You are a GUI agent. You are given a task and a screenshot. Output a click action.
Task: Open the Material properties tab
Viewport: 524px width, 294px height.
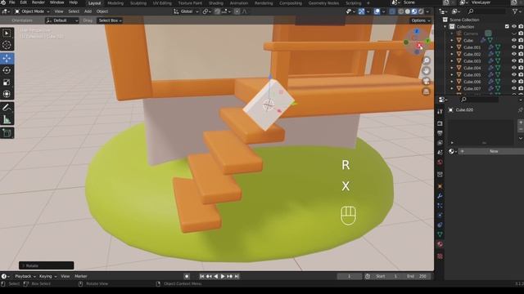click(440, 244)
